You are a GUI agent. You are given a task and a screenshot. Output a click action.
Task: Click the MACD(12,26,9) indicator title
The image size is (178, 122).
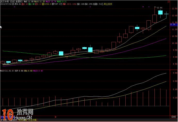point(7,71)
